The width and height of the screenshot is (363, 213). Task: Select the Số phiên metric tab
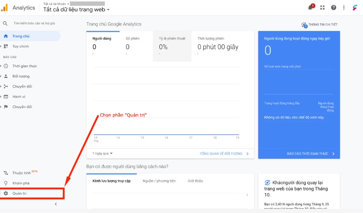click(132, 46)
